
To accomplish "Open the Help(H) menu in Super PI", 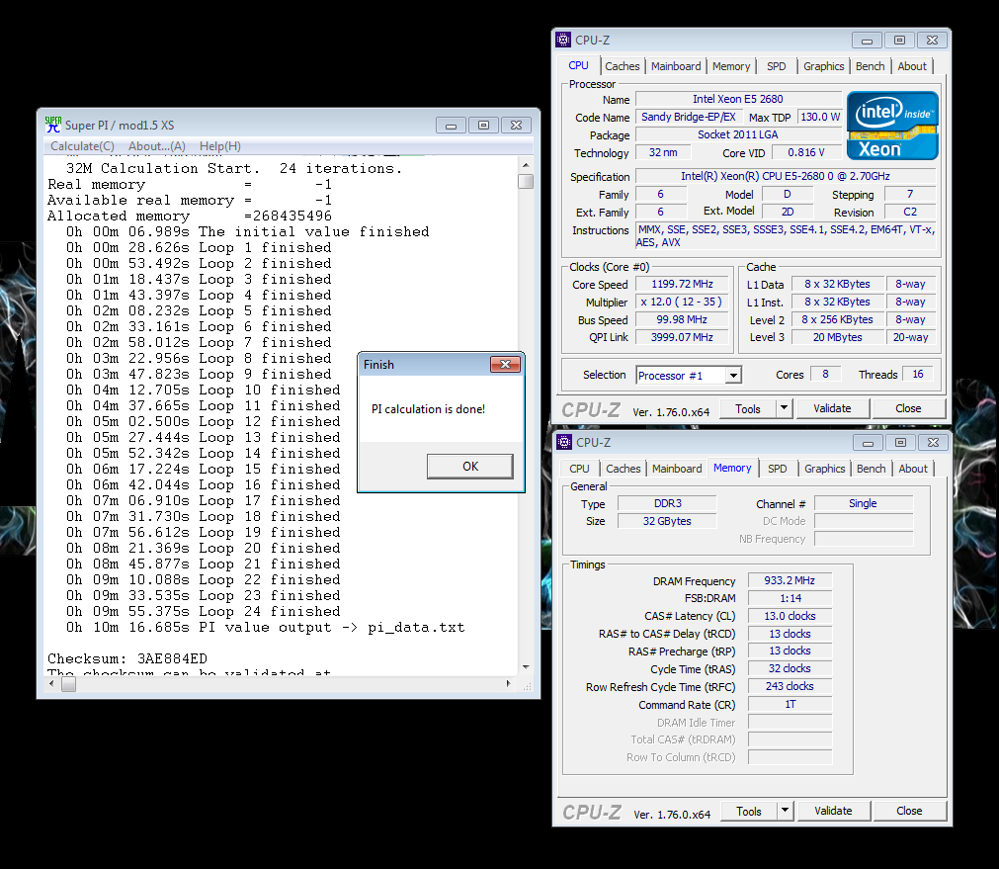I will pyautogui.click(x=219, y=146).
